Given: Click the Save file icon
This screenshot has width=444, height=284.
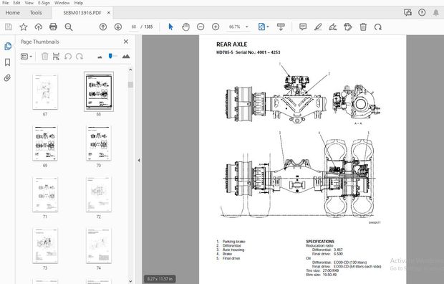Looking at the screenshot, I should [9, 27].
